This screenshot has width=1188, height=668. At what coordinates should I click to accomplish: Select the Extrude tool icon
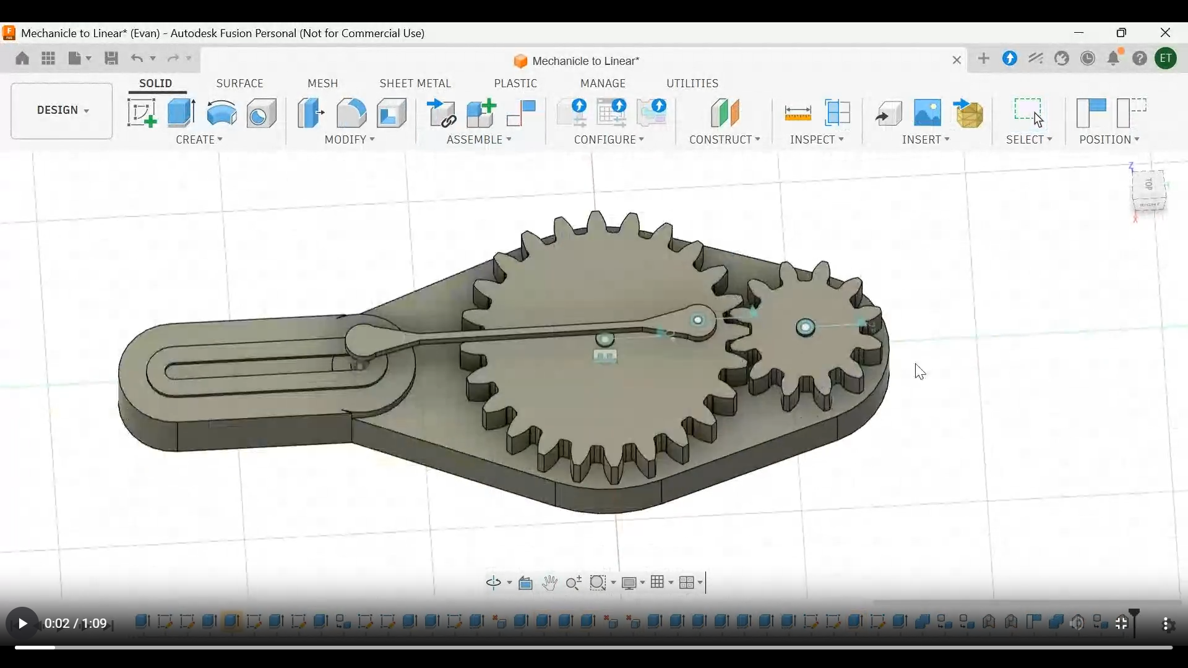181,113
